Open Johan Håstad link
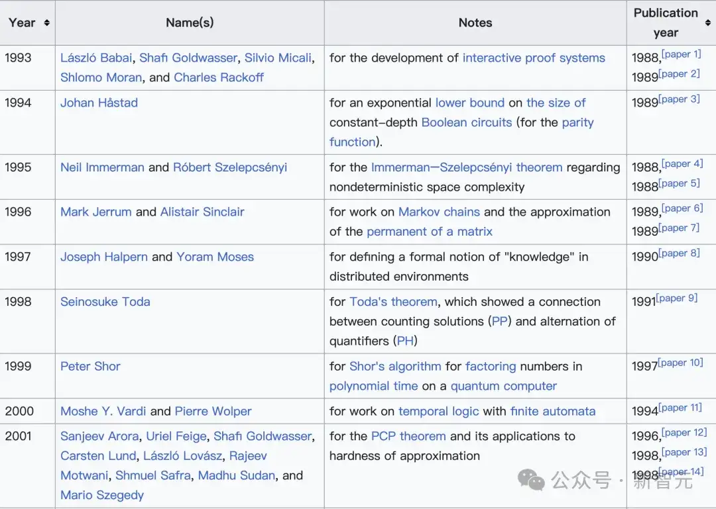The width and height of the screenshot is (716, 509). pos(99,103)
